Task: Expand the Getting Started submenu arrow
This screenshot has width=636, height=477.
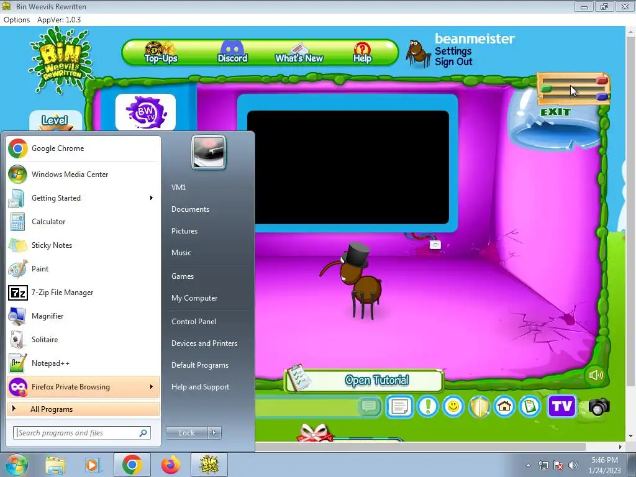Action: (152, 198)
